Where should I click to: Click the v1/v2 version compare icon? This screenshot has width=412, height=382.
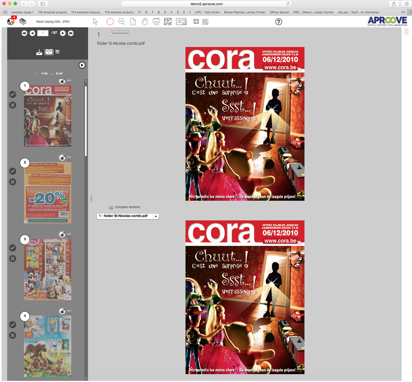pyautogui.click(x=167, y=21)
